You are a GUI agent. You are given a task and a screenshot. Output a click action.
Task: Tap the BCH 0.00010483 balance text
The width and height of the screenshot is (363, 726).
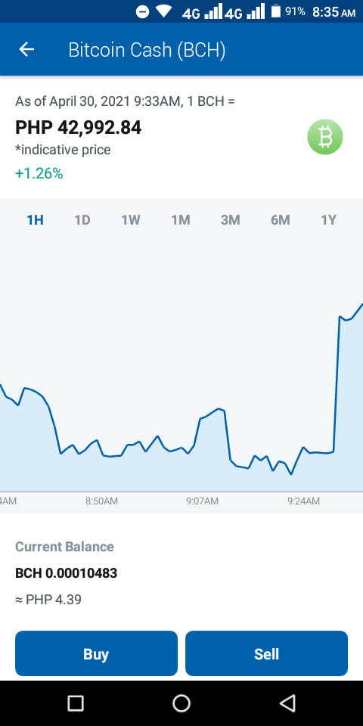pyautogui.click(x=67, y=573)
